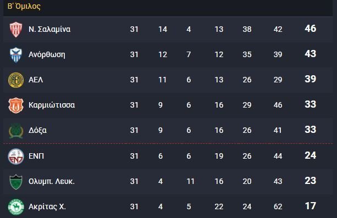This screenshot has height=218, width=337.
Task: Click the Nea Salamina club crest
Action: pyautogui.click(x=16, y=30)
